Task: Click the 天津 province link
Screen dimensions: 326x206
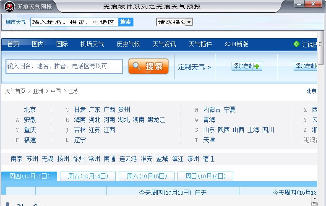Action: coord(209,140)
